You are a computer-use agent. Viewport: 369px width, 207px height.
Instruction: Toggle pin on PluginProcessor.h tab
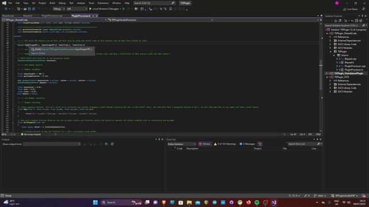pos(93,16)
